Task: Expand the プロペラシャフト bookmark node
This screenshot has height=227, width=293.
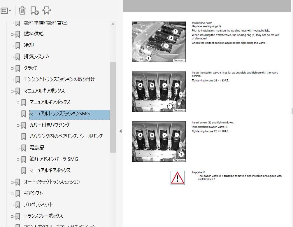Action: pos(12,205)
